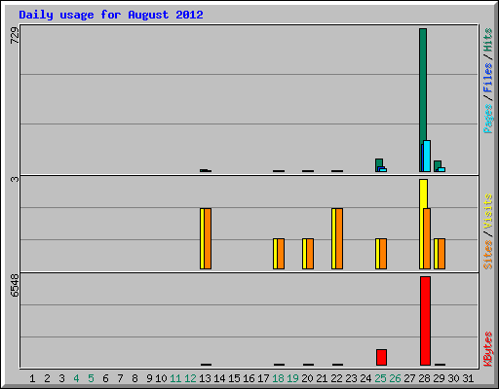Click day label 29 on the axis
499x389 pixels.
coord(439,378)
